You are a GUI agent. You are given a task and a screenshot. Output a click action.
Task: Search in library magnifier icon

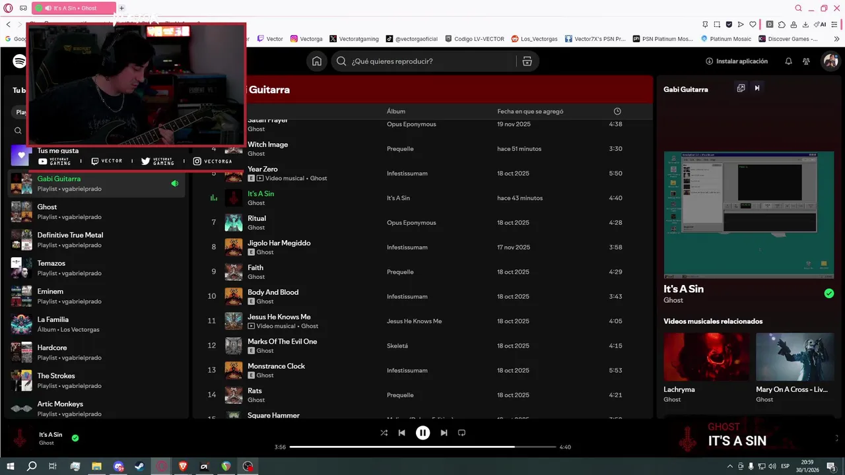[x=18, y=131]
